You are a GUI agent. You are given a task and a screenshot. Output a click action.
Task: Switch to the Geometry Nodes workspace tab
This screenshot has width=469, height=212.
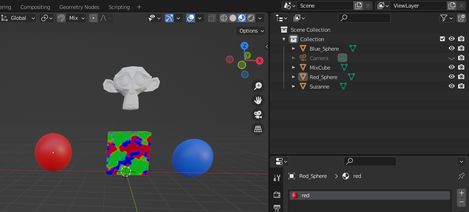pos(79,7)
